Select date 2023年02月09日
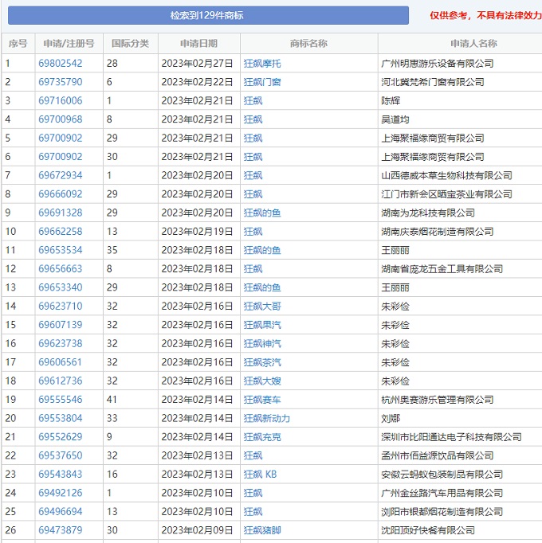The height and width of the screenshot is (543, 542). (x=197, y=531)
